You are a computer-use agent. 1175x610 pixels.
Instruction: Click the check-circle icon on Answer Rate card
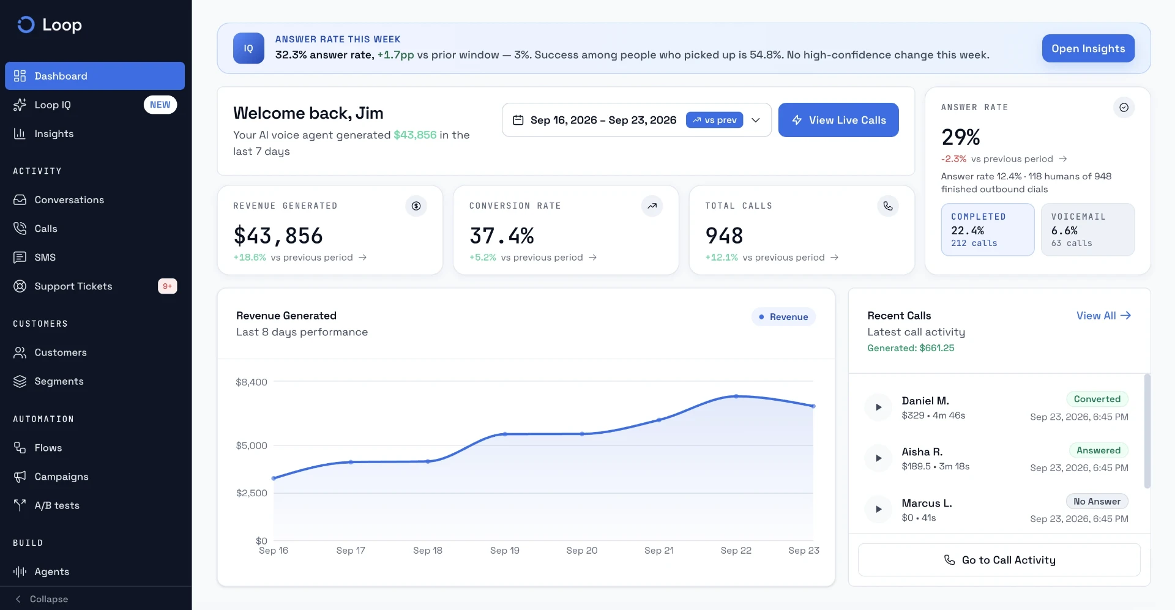[x=1124, y=108]
